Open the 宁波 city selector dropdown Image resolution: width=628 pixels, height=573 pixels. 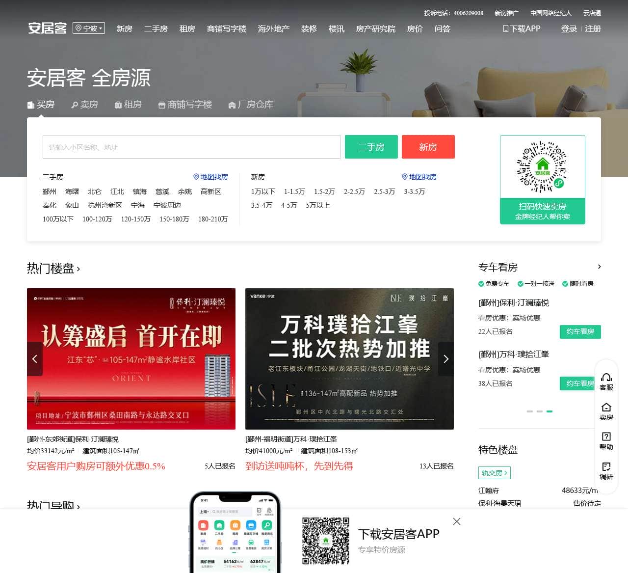click(89, 28)
